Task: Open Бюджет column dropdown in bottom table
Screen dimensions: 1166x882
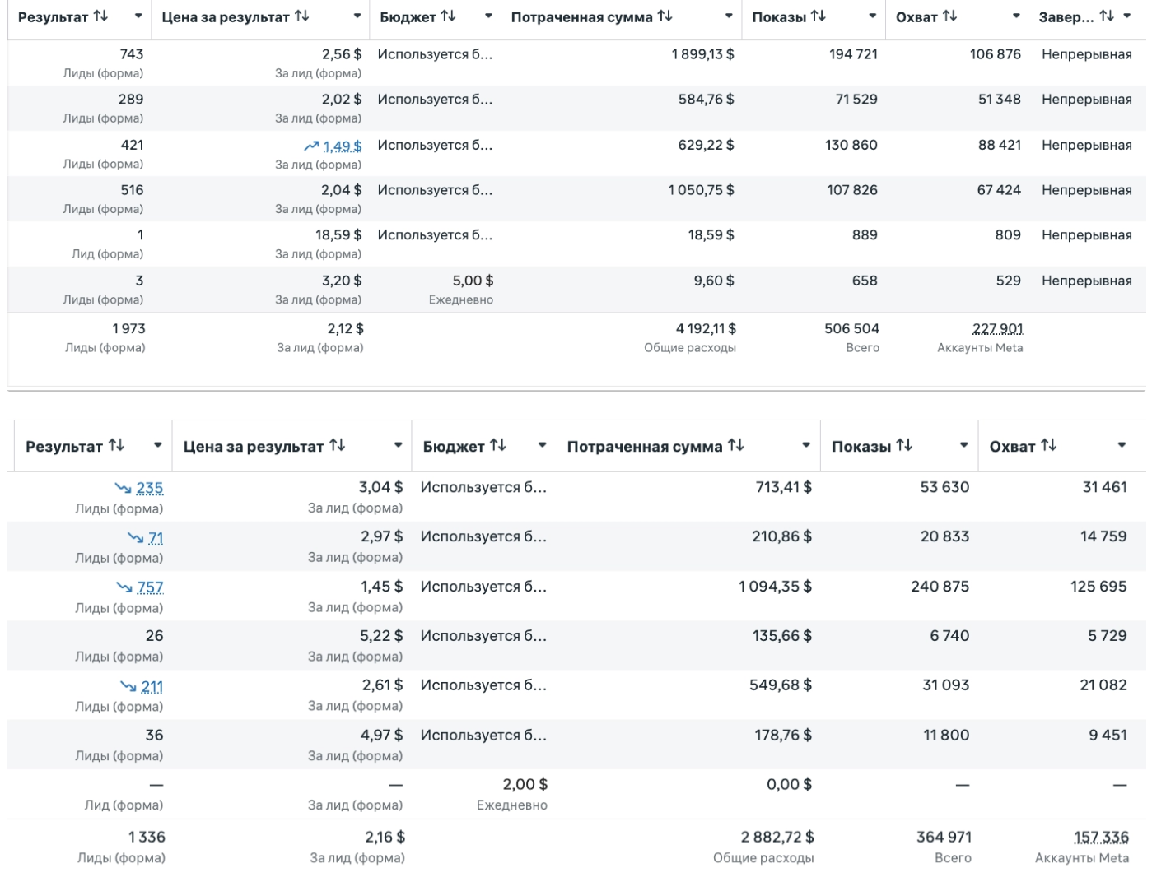Action: pyautogui.click(x=542, y=446)
